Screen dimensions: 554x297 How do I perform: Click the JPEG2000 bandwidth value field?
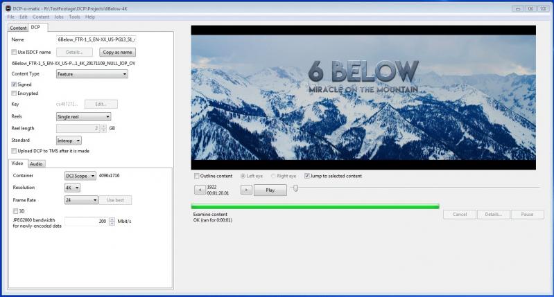point(87,221)
